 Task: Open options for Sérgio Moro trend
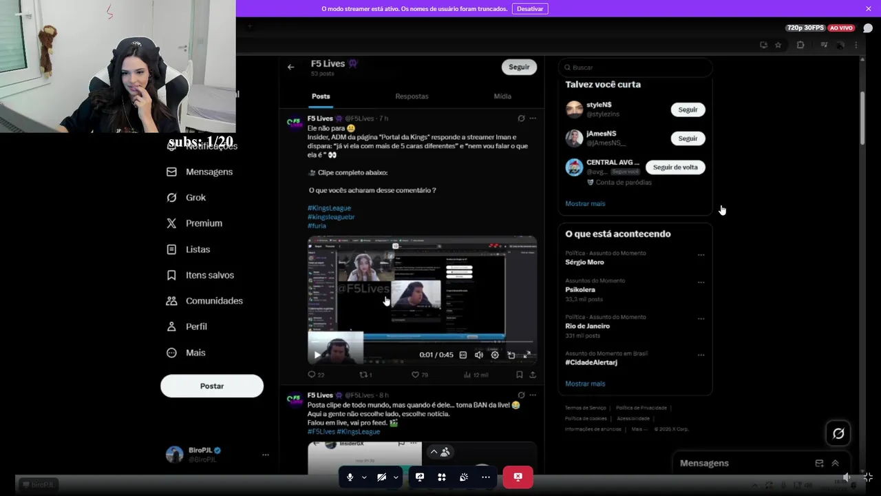point(701,255)
